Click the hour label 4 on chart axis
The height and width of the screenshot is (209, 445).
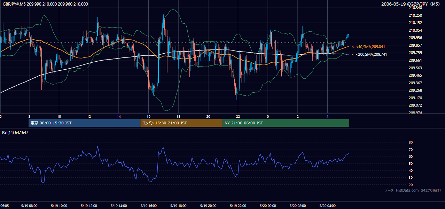coord(328,116)
